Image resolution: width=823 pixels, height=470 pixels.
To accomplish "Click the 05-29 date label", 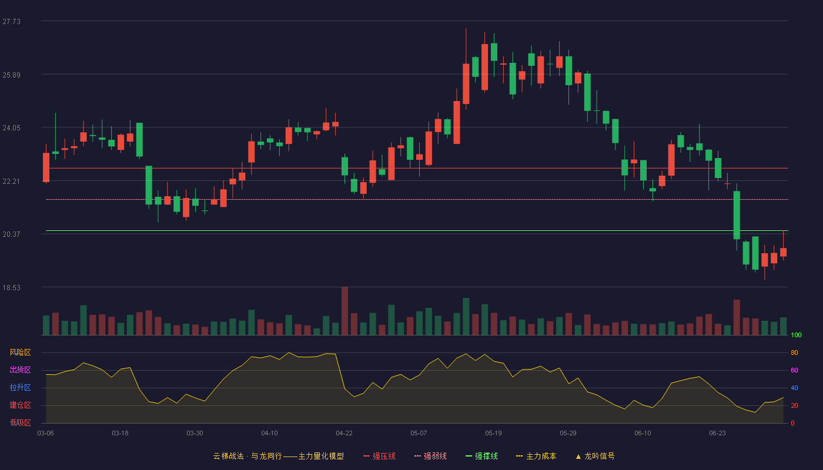I will [568, 433].
